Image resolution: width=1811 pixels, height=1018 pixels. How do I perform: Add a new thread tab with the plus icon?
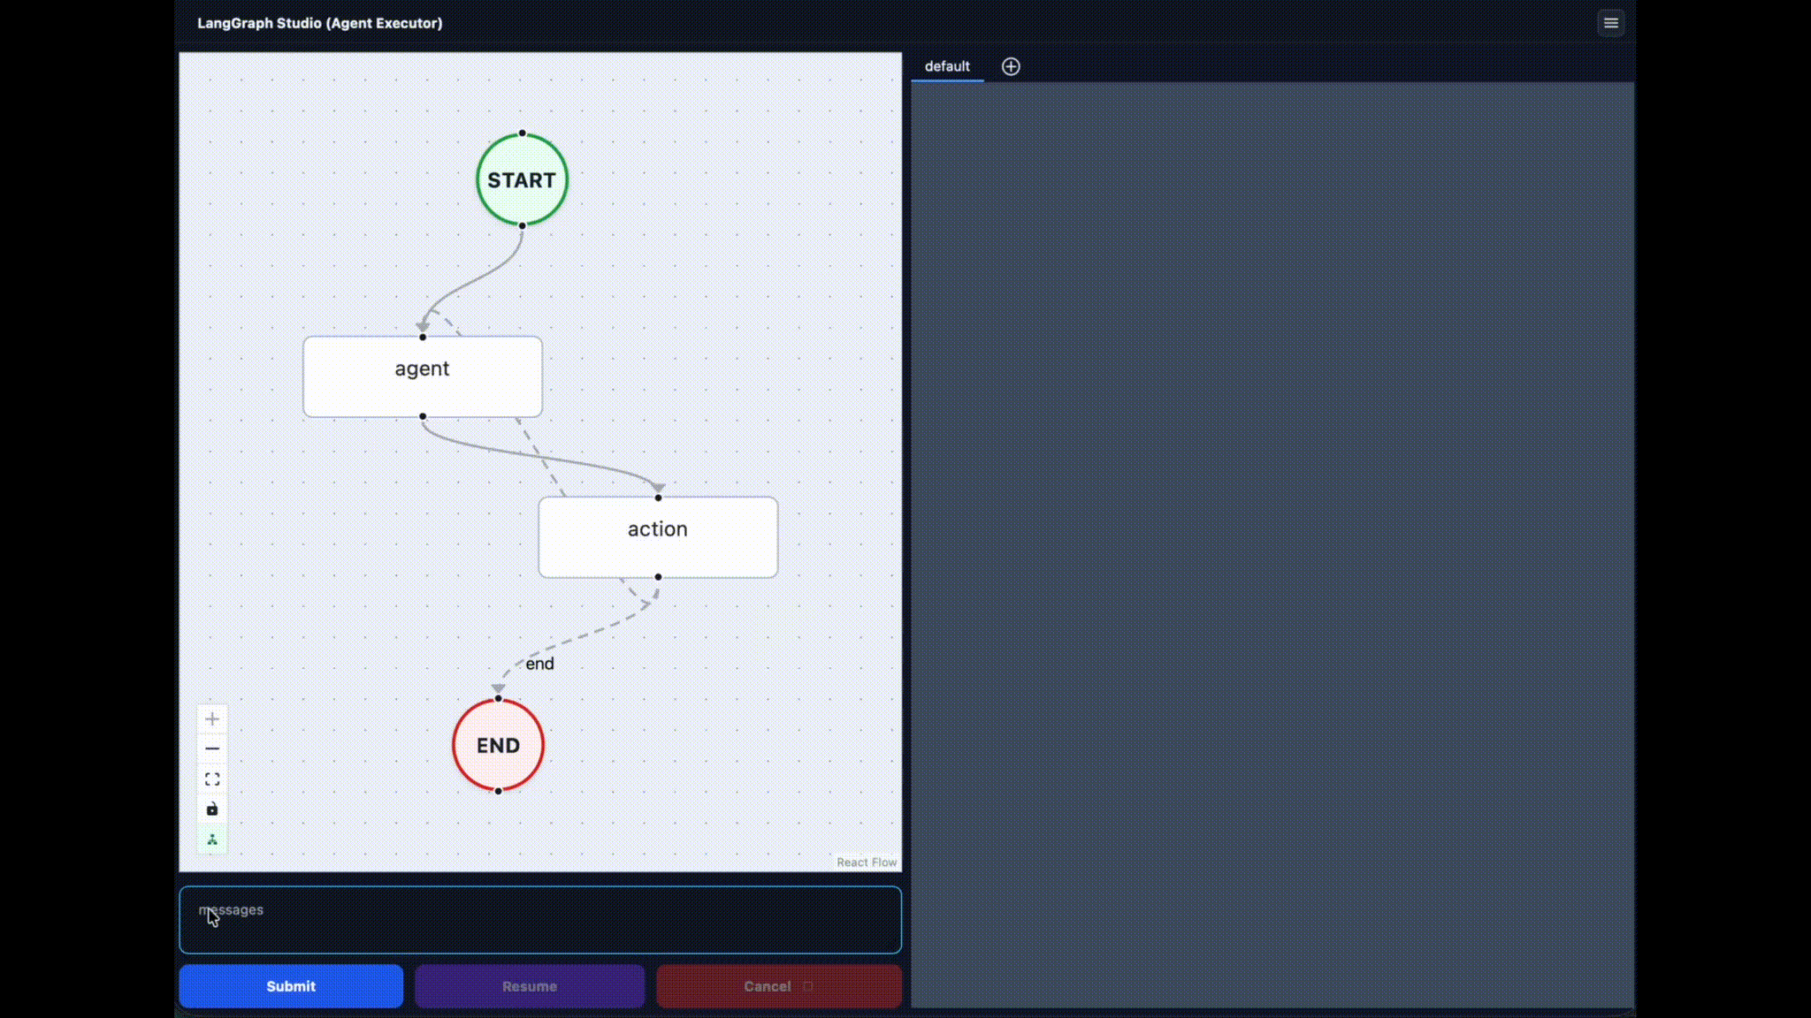click(1011, 66)
